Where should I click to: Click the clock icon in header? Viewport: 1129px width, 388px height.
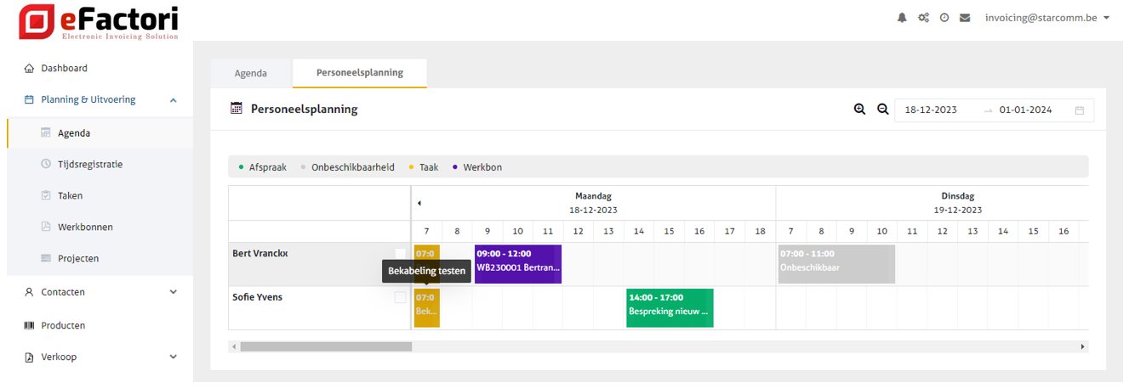944,18
